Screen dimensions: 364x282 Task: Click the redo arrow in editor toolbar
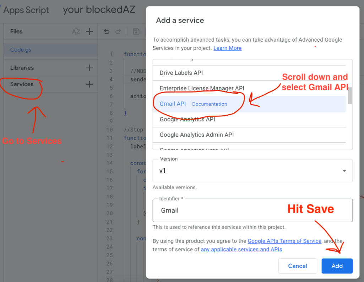point(118,31)
